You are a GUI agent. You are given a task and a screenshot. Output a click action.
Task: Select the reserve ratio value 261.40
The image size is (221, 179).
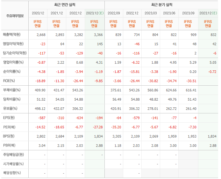(x=191, y=109)
